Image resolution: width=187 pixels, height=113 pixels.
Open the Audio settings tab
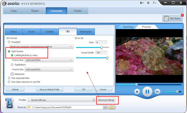click(x=32, y=32)
